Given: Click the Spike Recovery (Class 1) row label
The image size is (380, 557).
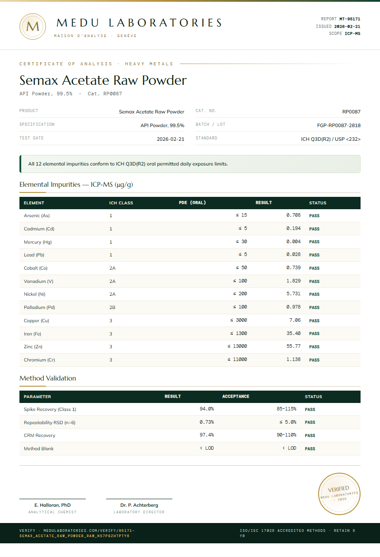Looking at the screenshot, I should click(x=50, y=410).
